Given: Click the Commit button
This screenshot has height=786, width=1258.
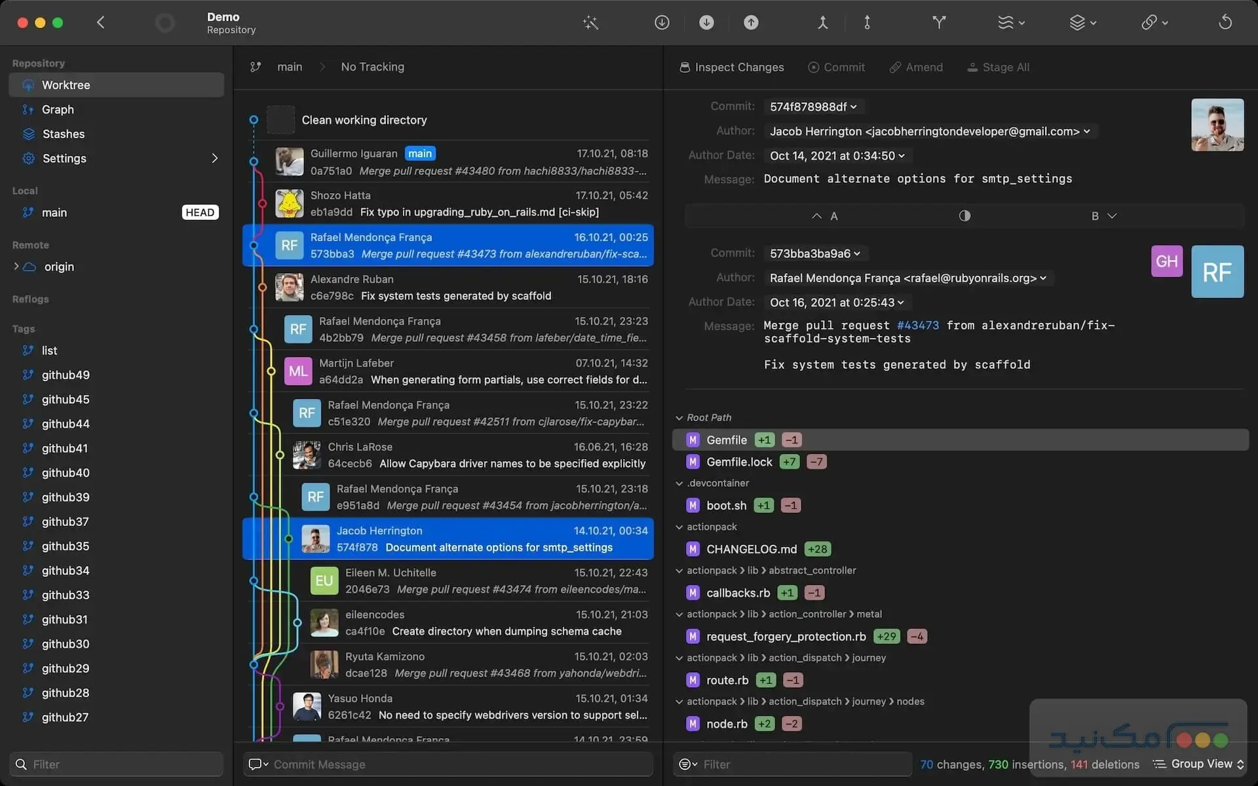Looking at the screenshot, I should tap(836, 67).
